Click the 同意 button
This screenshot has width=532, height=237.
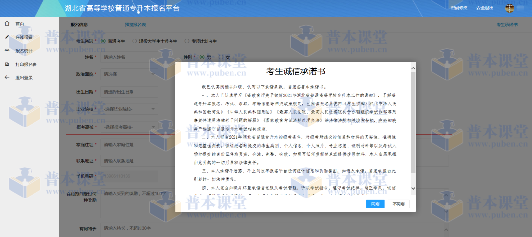tap(375, 203)
